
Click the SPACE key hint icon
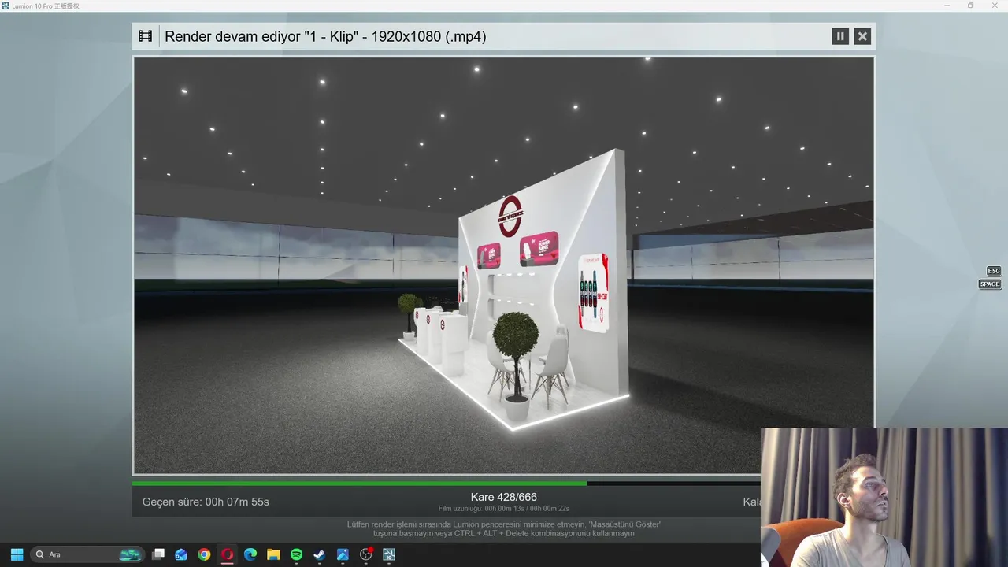click(990, 284)
